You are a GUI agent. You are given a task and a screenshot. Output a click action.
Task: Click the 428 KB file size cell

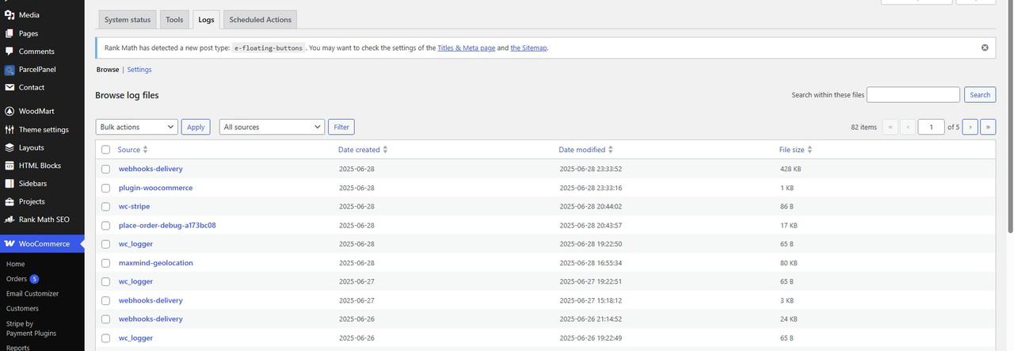click(x=791, y=169)
